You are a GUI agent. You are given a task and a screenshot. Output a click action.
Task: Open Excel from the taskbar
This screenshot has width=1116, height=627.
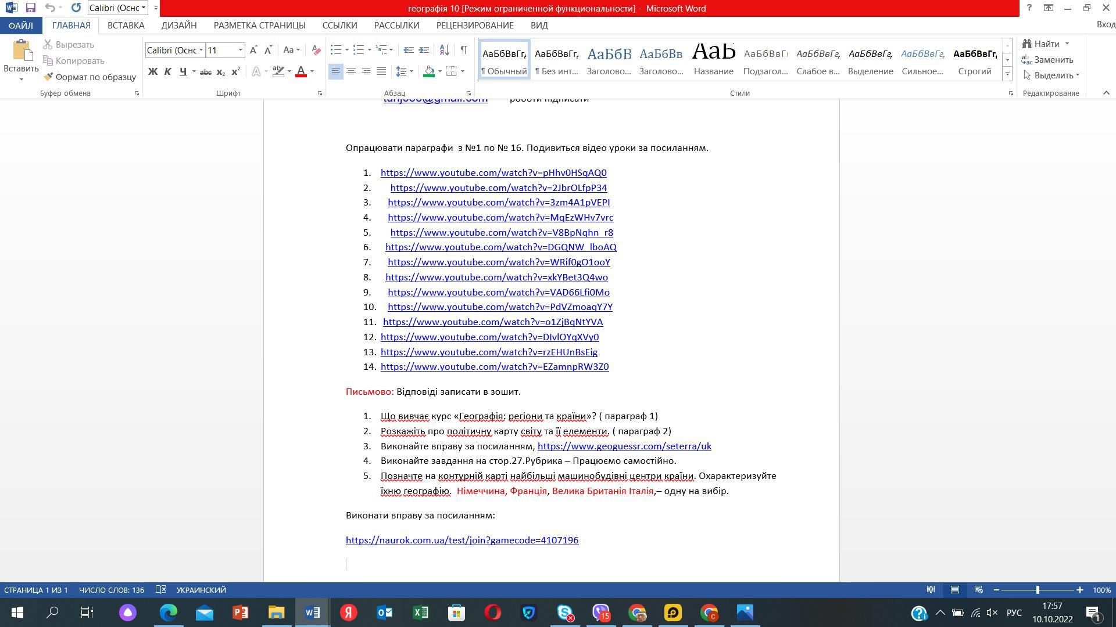(x=420, y=612)
